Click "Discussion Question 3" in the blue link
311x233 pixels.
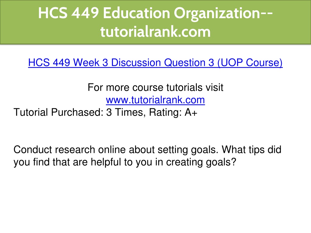tap(163, 62)
